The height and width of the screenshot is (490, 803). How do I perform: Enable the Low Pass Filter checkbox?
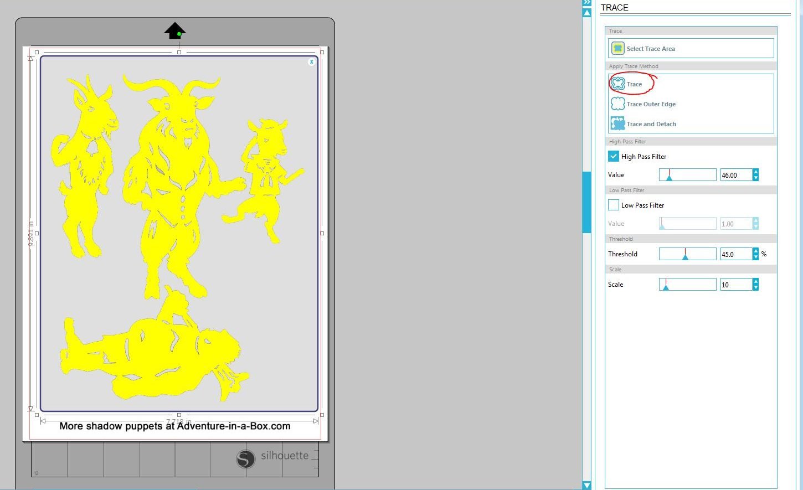click(x=614, y=205)
